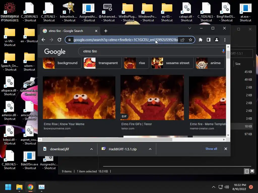Open Elmo Rise | Know Your Meme link
The width and height of the screenshot is (258, 193).
click(64, 124)
